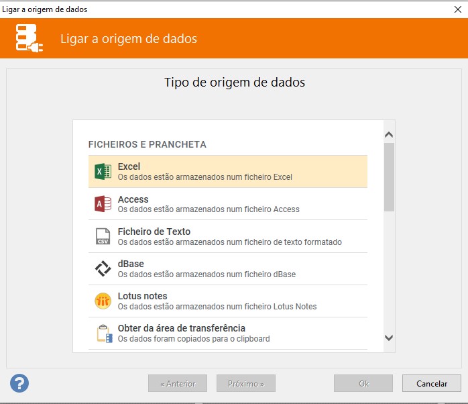Open help via the blue question mark
The width and height of the screenshot is (468, 404).
pyautogui.click(x=19, y=383)
